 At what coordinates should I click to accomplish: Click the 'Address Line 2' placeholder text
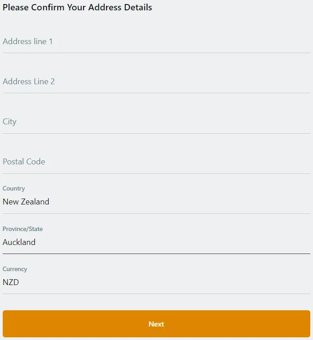tap(28, 82)
